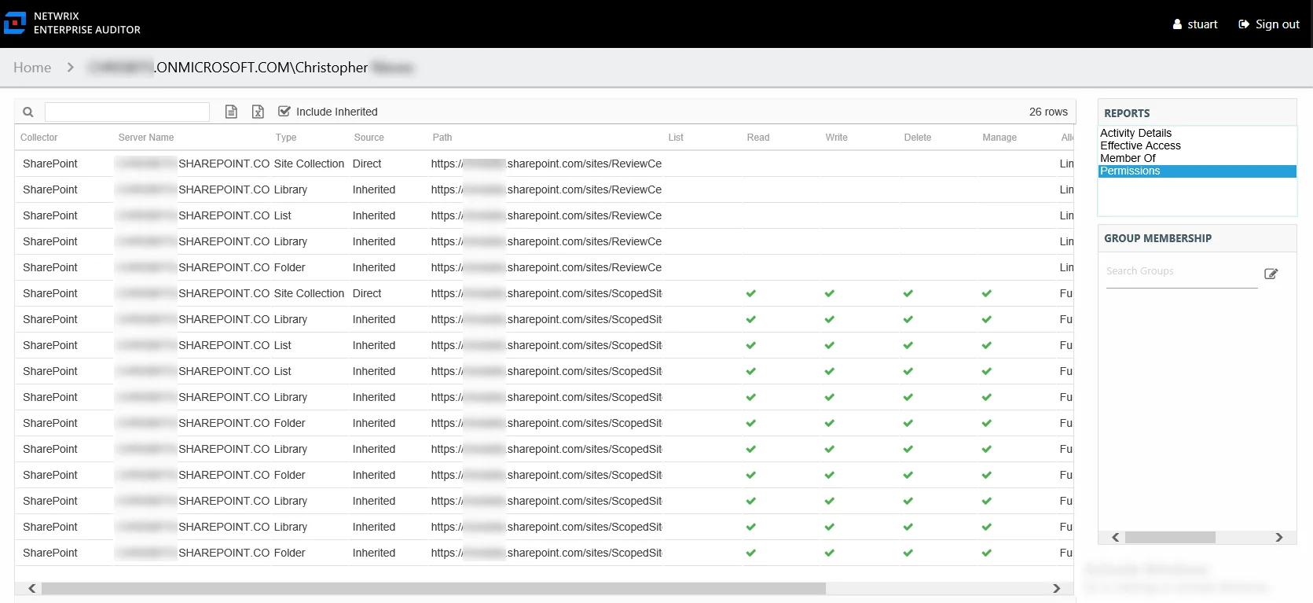Click the stuart user profile icon
The width and height of the screenshot is (1313, 603).
click(x=1177, y=24)
